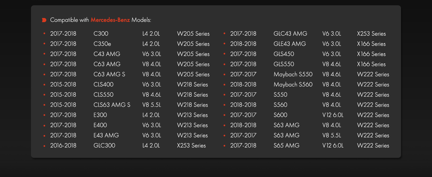Click the "GLC43 AMG" model name
The image size is (432, 177).
[x=290, y=34]
